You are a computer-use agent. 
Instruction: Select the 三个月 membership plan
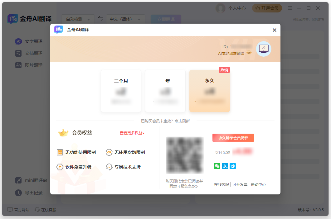(x=121, y=91)
